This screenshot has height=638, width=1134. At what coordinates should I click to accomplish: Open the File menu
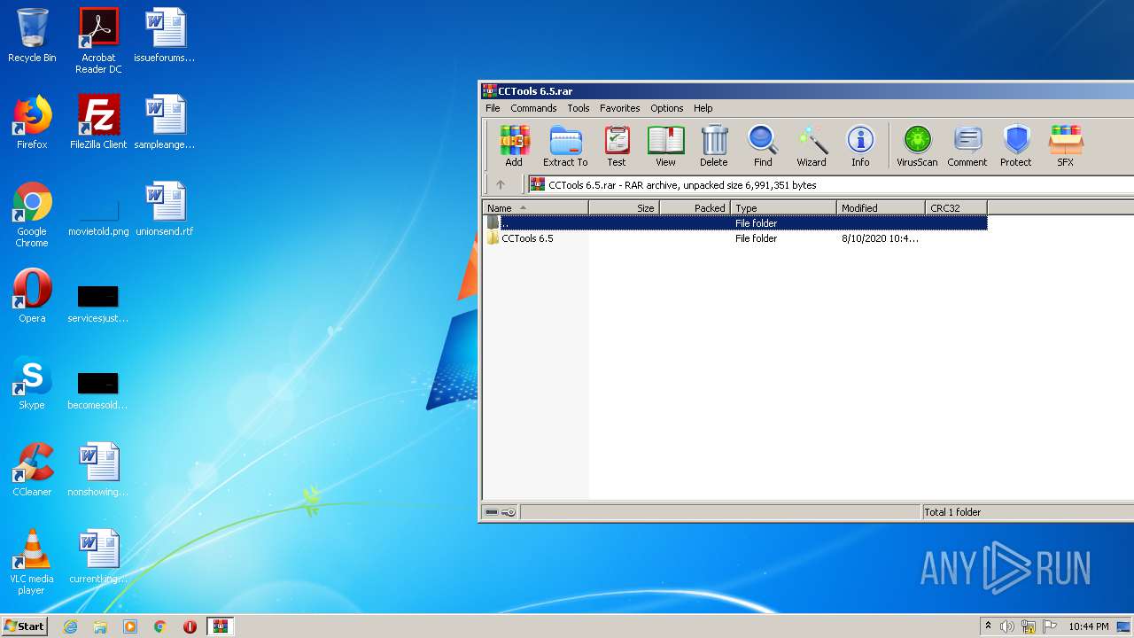[493, 108]
